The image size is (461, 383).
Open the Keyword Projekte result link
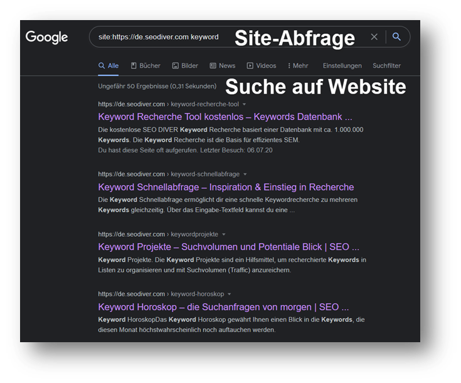(x=228, y=247)
